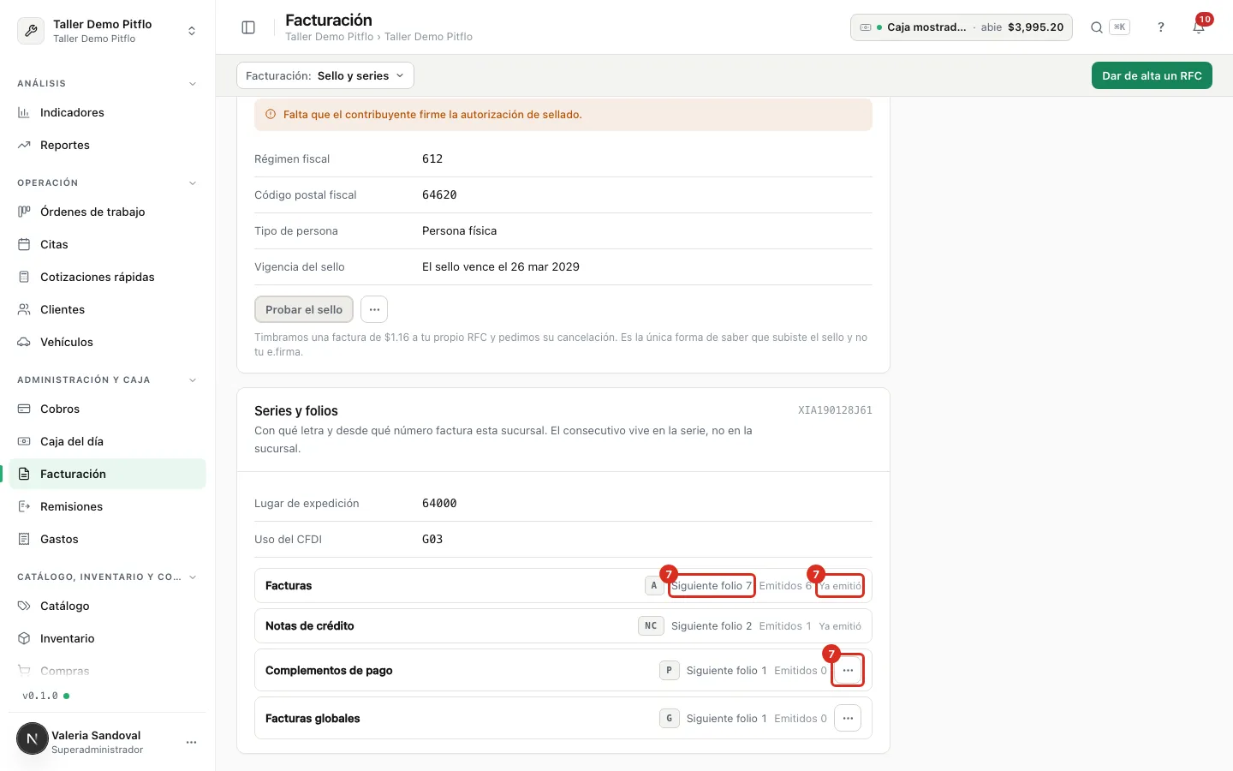Click the Facturas series row
Viewport: 1233px width, 771px height.
click(x=563, y=586)
